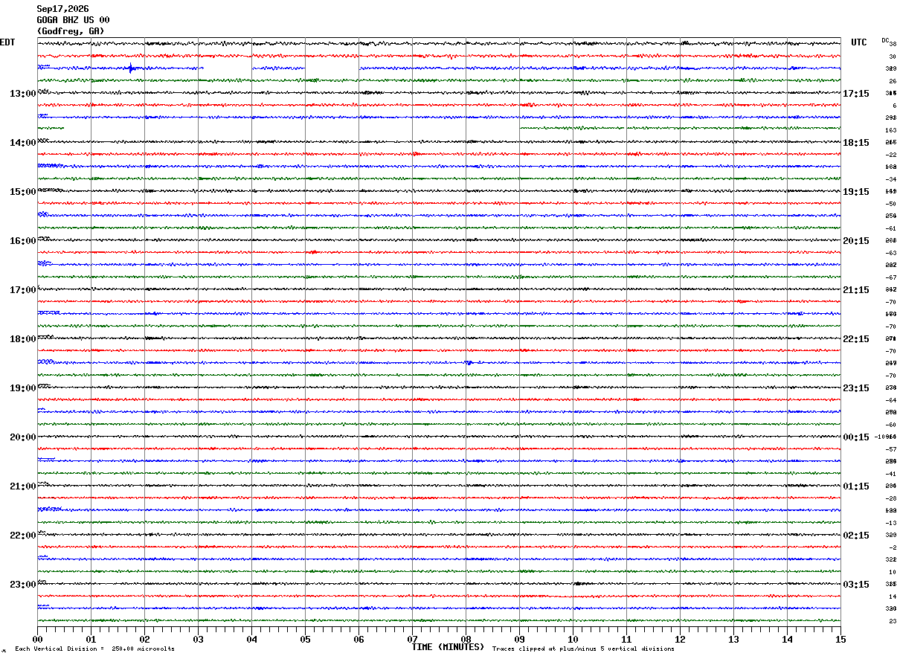Click the Sep17,2026 date header
900x659 pixels.
(62, 9)
